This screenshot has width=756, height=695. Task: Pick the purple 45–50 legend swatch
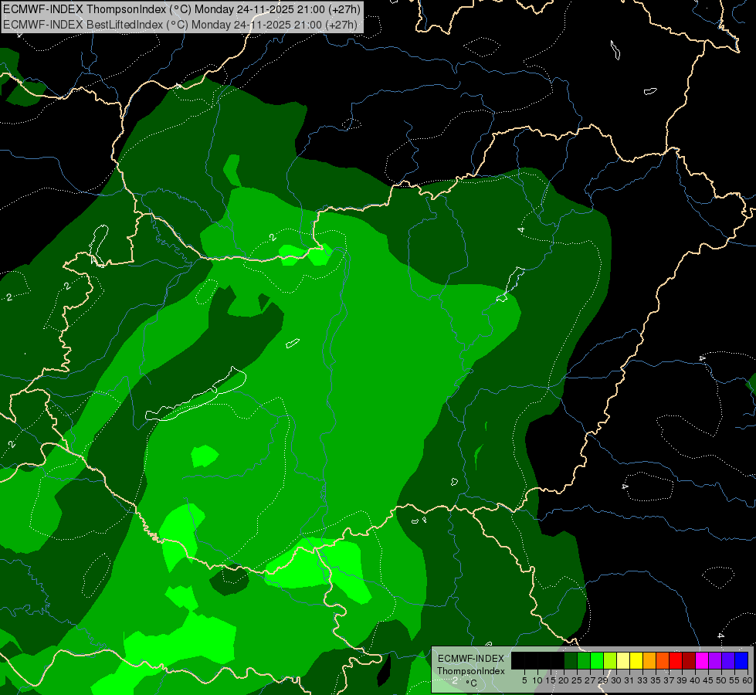click(715, 660)
